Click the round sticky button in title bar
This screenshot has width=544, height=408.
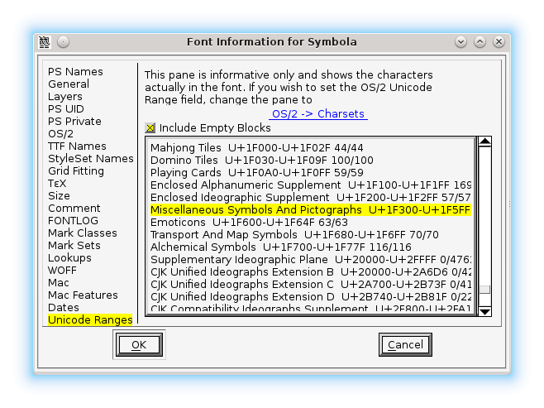[63, 42]
